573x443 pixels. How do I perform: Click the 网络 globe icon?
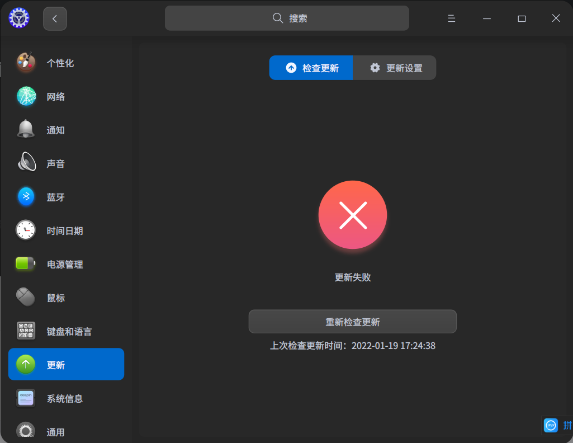point(26,96)
